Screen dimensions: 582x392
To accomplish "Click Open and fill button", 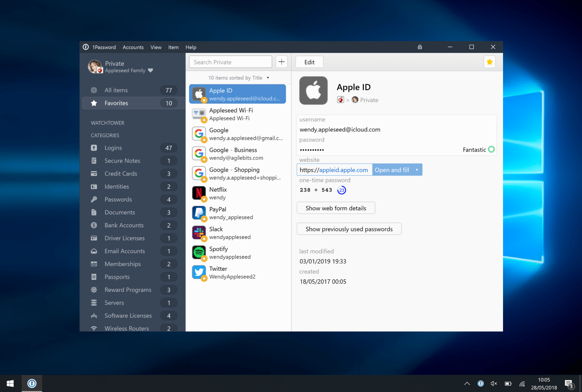I will (x=392, y=170).
